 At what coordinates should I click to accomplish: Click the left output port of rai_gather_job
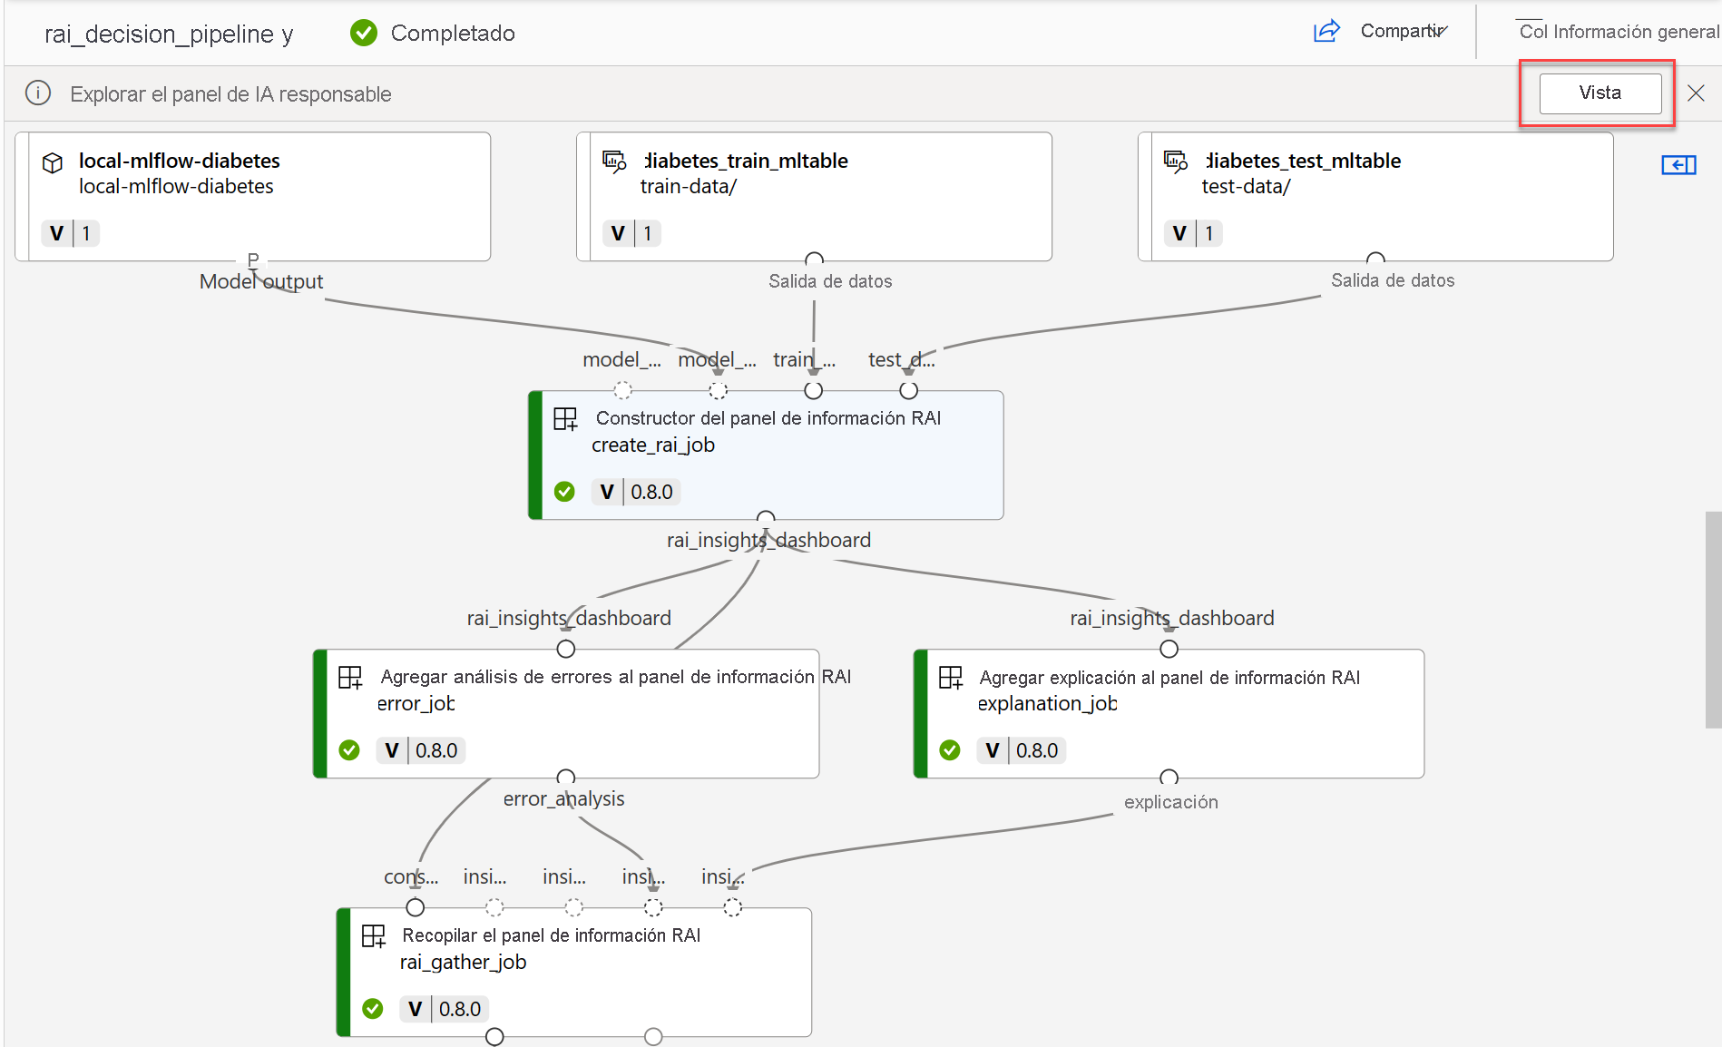[494, 1036]
